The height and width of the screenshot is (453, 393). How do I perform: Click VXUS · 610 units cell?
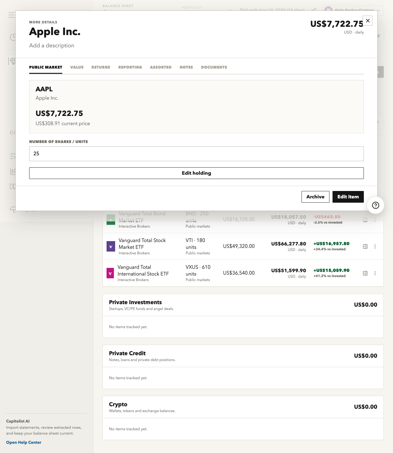tap(198, 270)
